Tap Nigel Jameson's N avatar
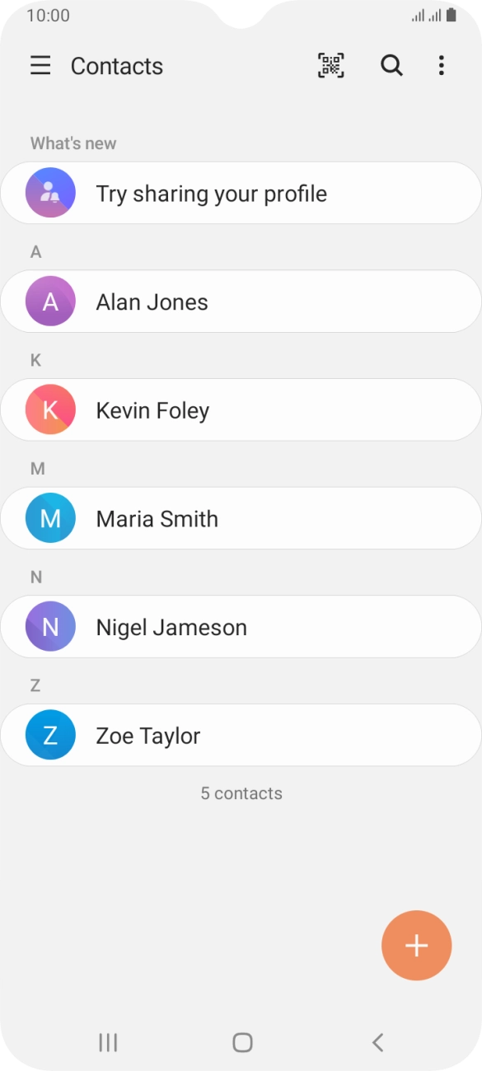482x1071 pixels. (x=50, y=627)
